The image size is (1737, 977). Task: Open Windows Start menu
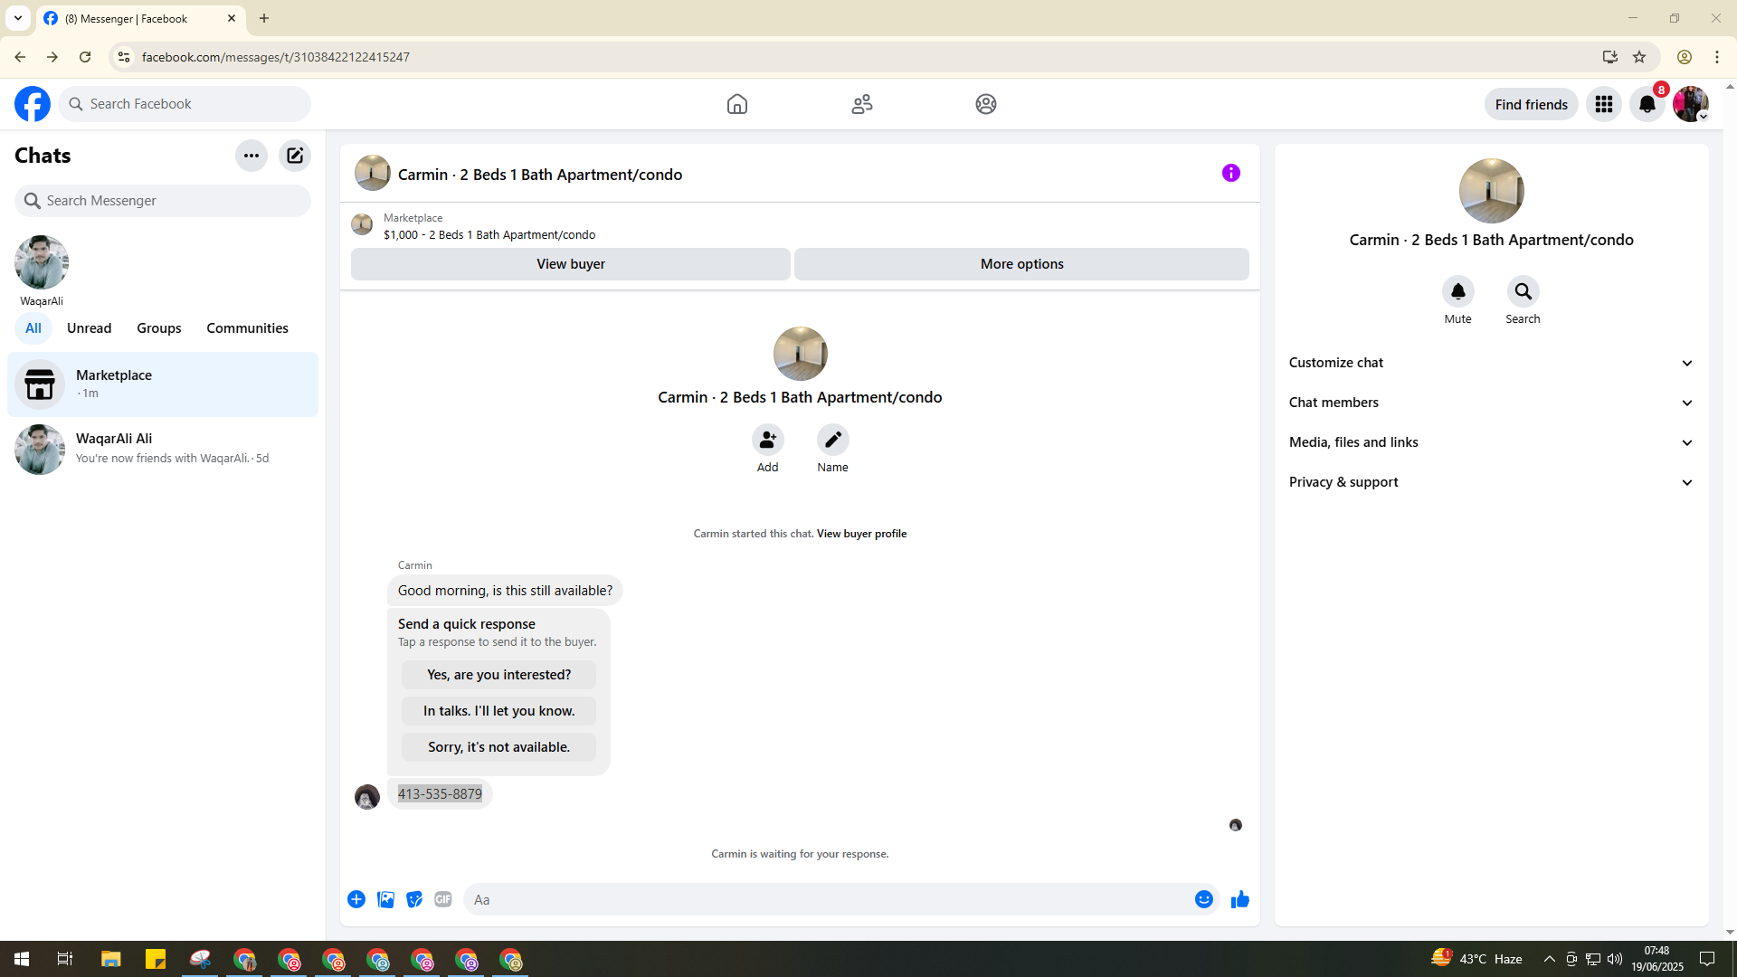point(22,959)
